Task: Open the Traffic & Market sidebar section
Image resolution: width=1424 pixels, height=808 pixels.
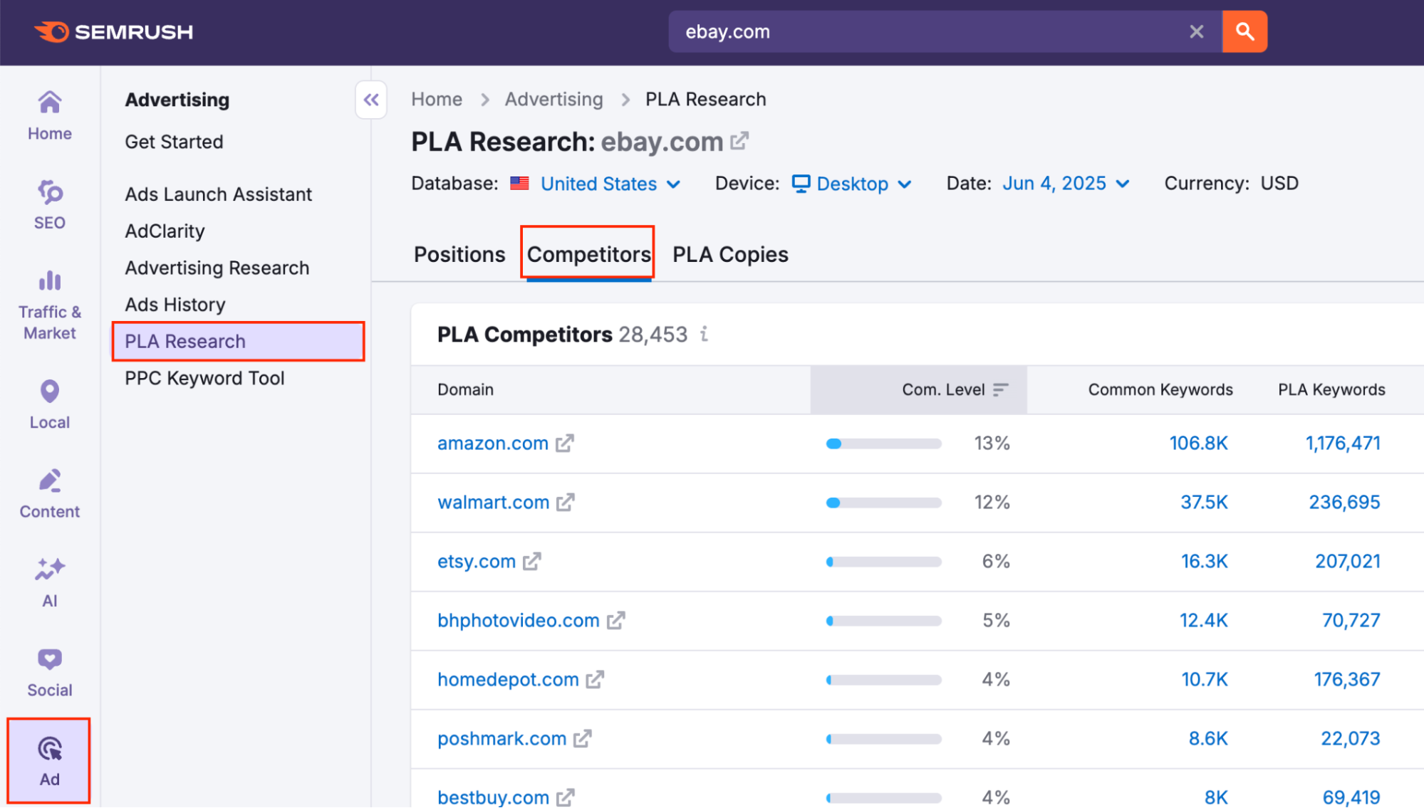Action: click(x=49, y=305)
